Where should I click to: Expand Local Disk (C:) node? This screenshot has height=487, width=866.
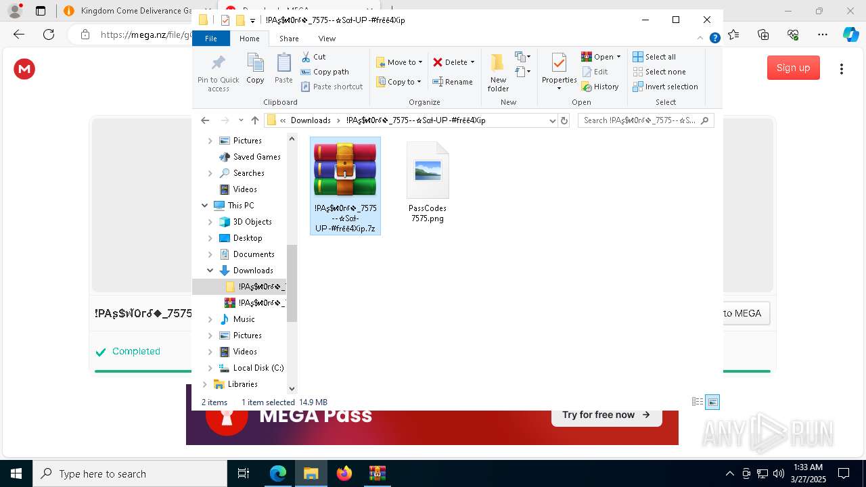210,368
